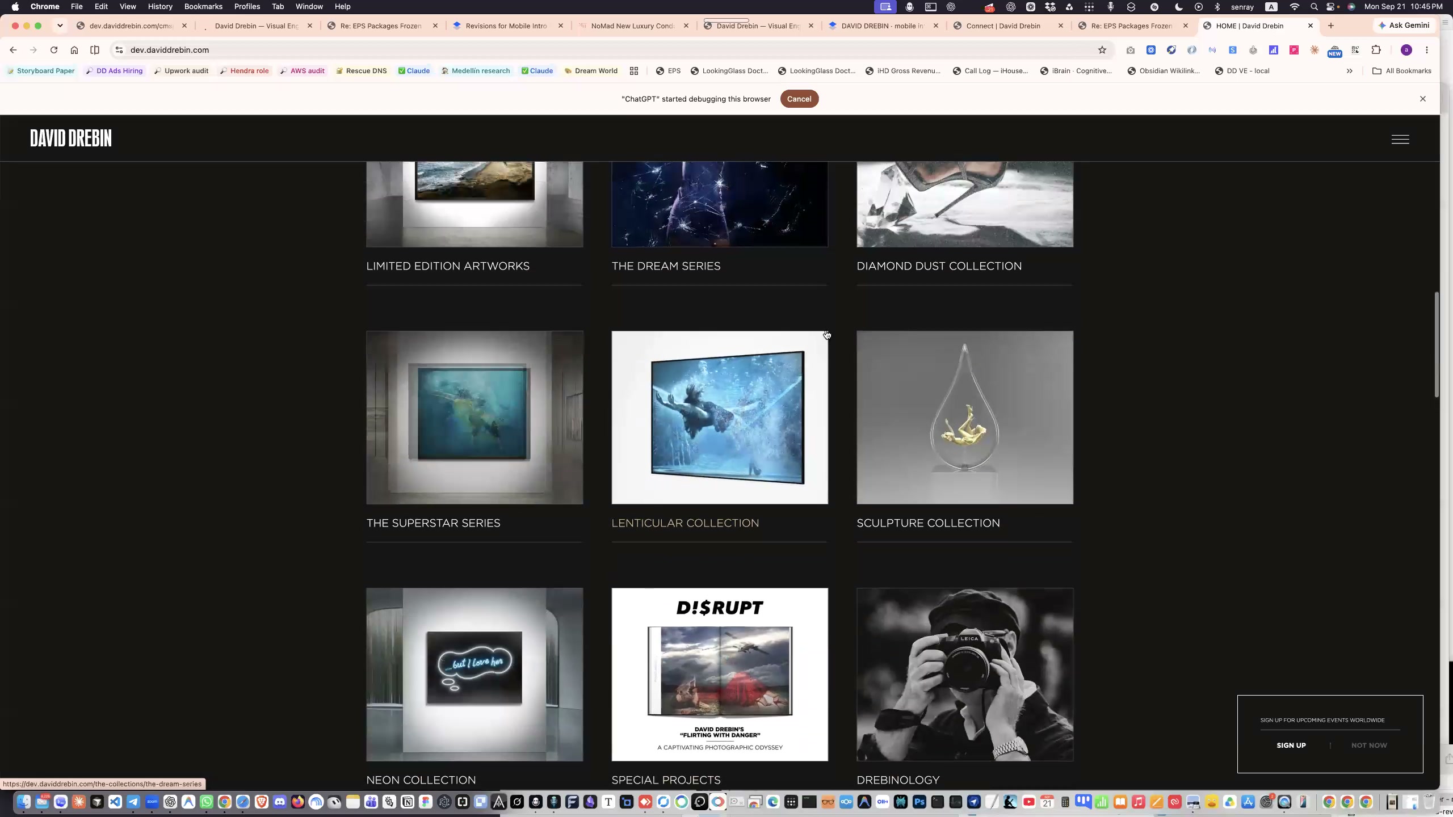This screenshot has height=817, width=1453.
Task: Dismiss the debugging notification bar
Action: click(x=1423, y=99)
